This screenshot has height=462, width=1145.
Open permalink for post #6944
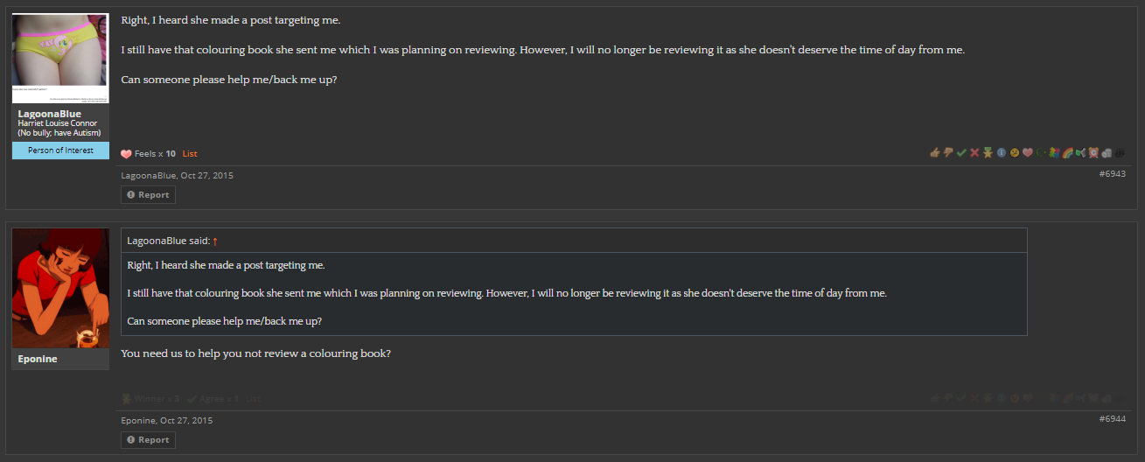(1112, 418)
